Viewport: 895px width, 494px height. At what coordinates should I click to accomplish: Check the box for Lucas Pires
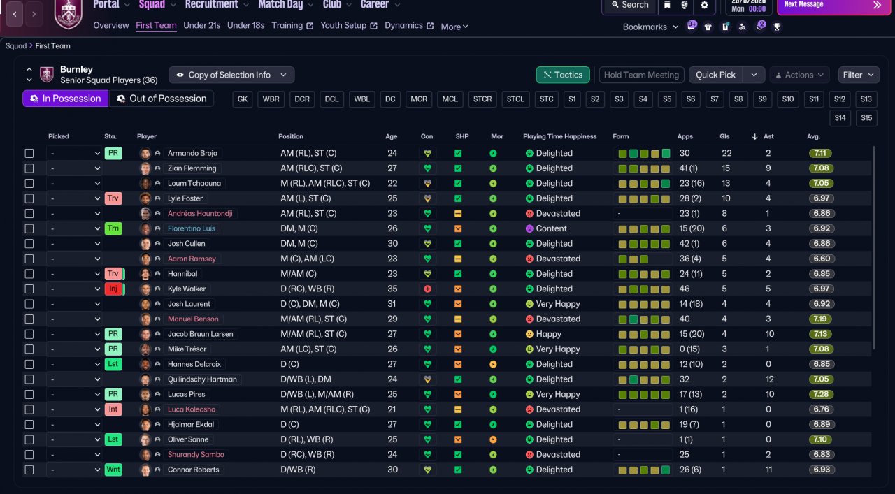tap(29, 394)
